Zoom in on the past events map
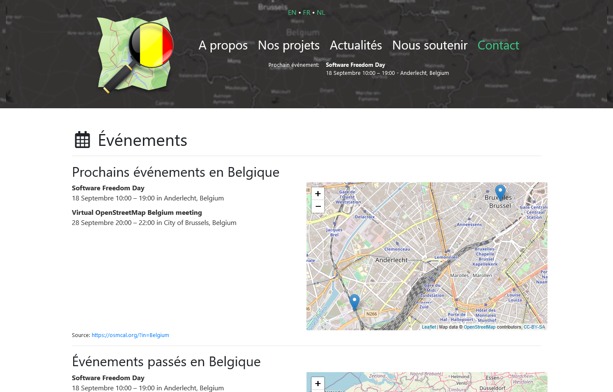This screenshot has height=392, width=613. 318,383
